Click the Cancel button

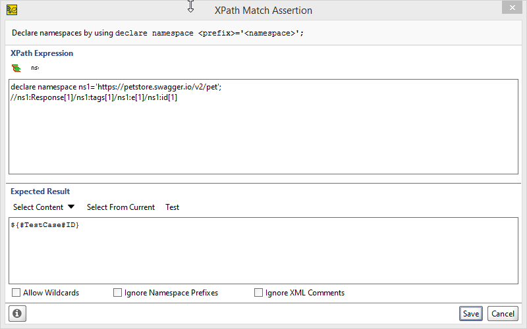[503, 314]
